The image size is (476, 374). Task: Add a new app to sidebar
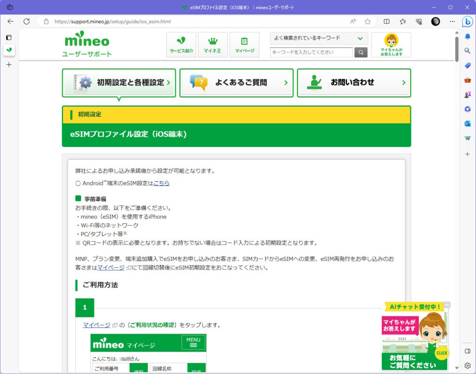pos(468,154)
